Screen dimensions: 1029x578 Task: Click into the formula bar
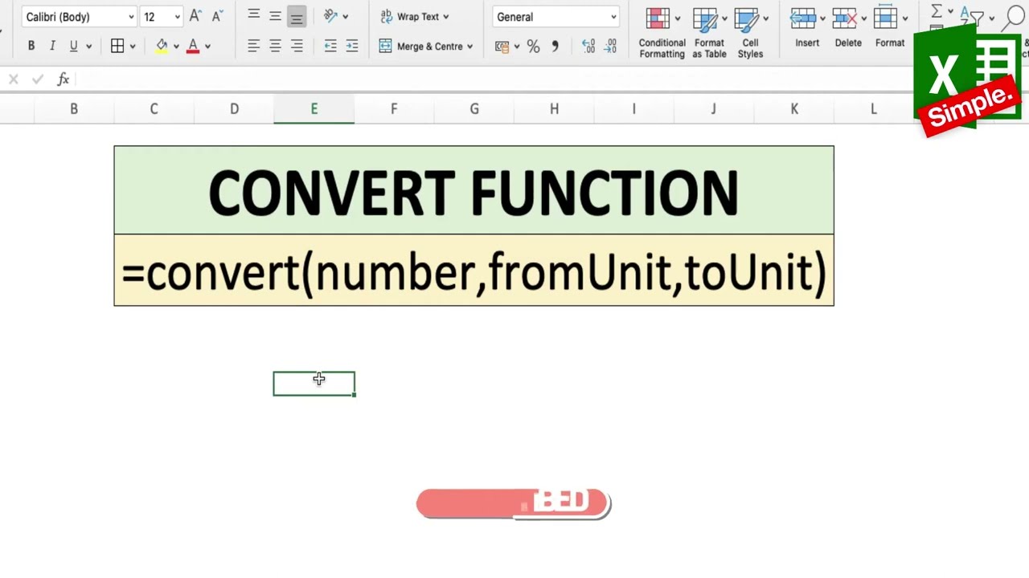pos(494,79)
